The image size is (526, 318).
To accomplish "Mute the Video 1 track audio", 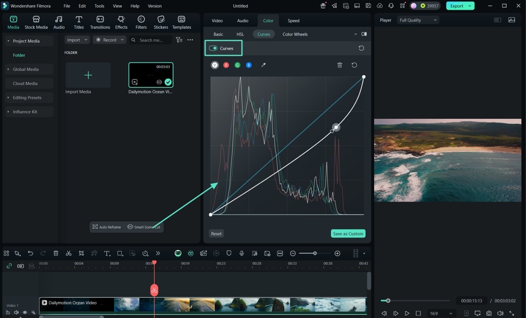I will 16,312.
